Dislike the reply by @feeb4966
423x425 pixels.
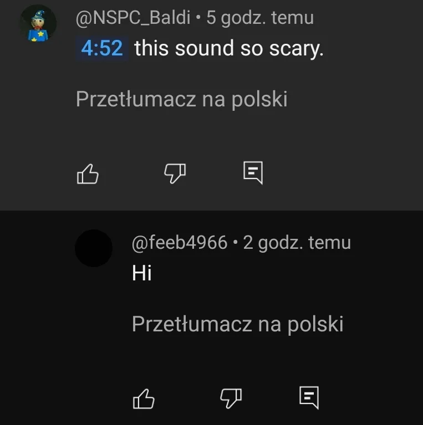[x=231, y=398]
